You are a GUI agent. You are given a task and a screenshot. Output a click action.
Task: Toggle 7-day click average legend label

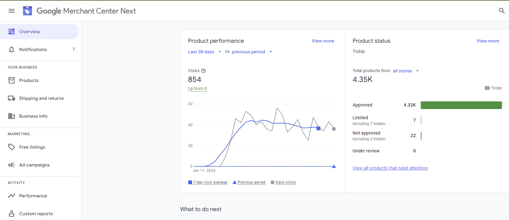(210, 182)
